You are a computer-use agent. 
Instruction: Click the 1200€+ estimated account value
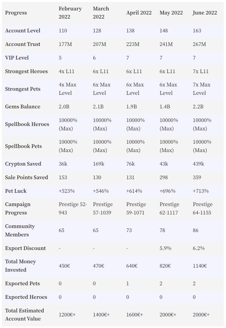(67, 315)
